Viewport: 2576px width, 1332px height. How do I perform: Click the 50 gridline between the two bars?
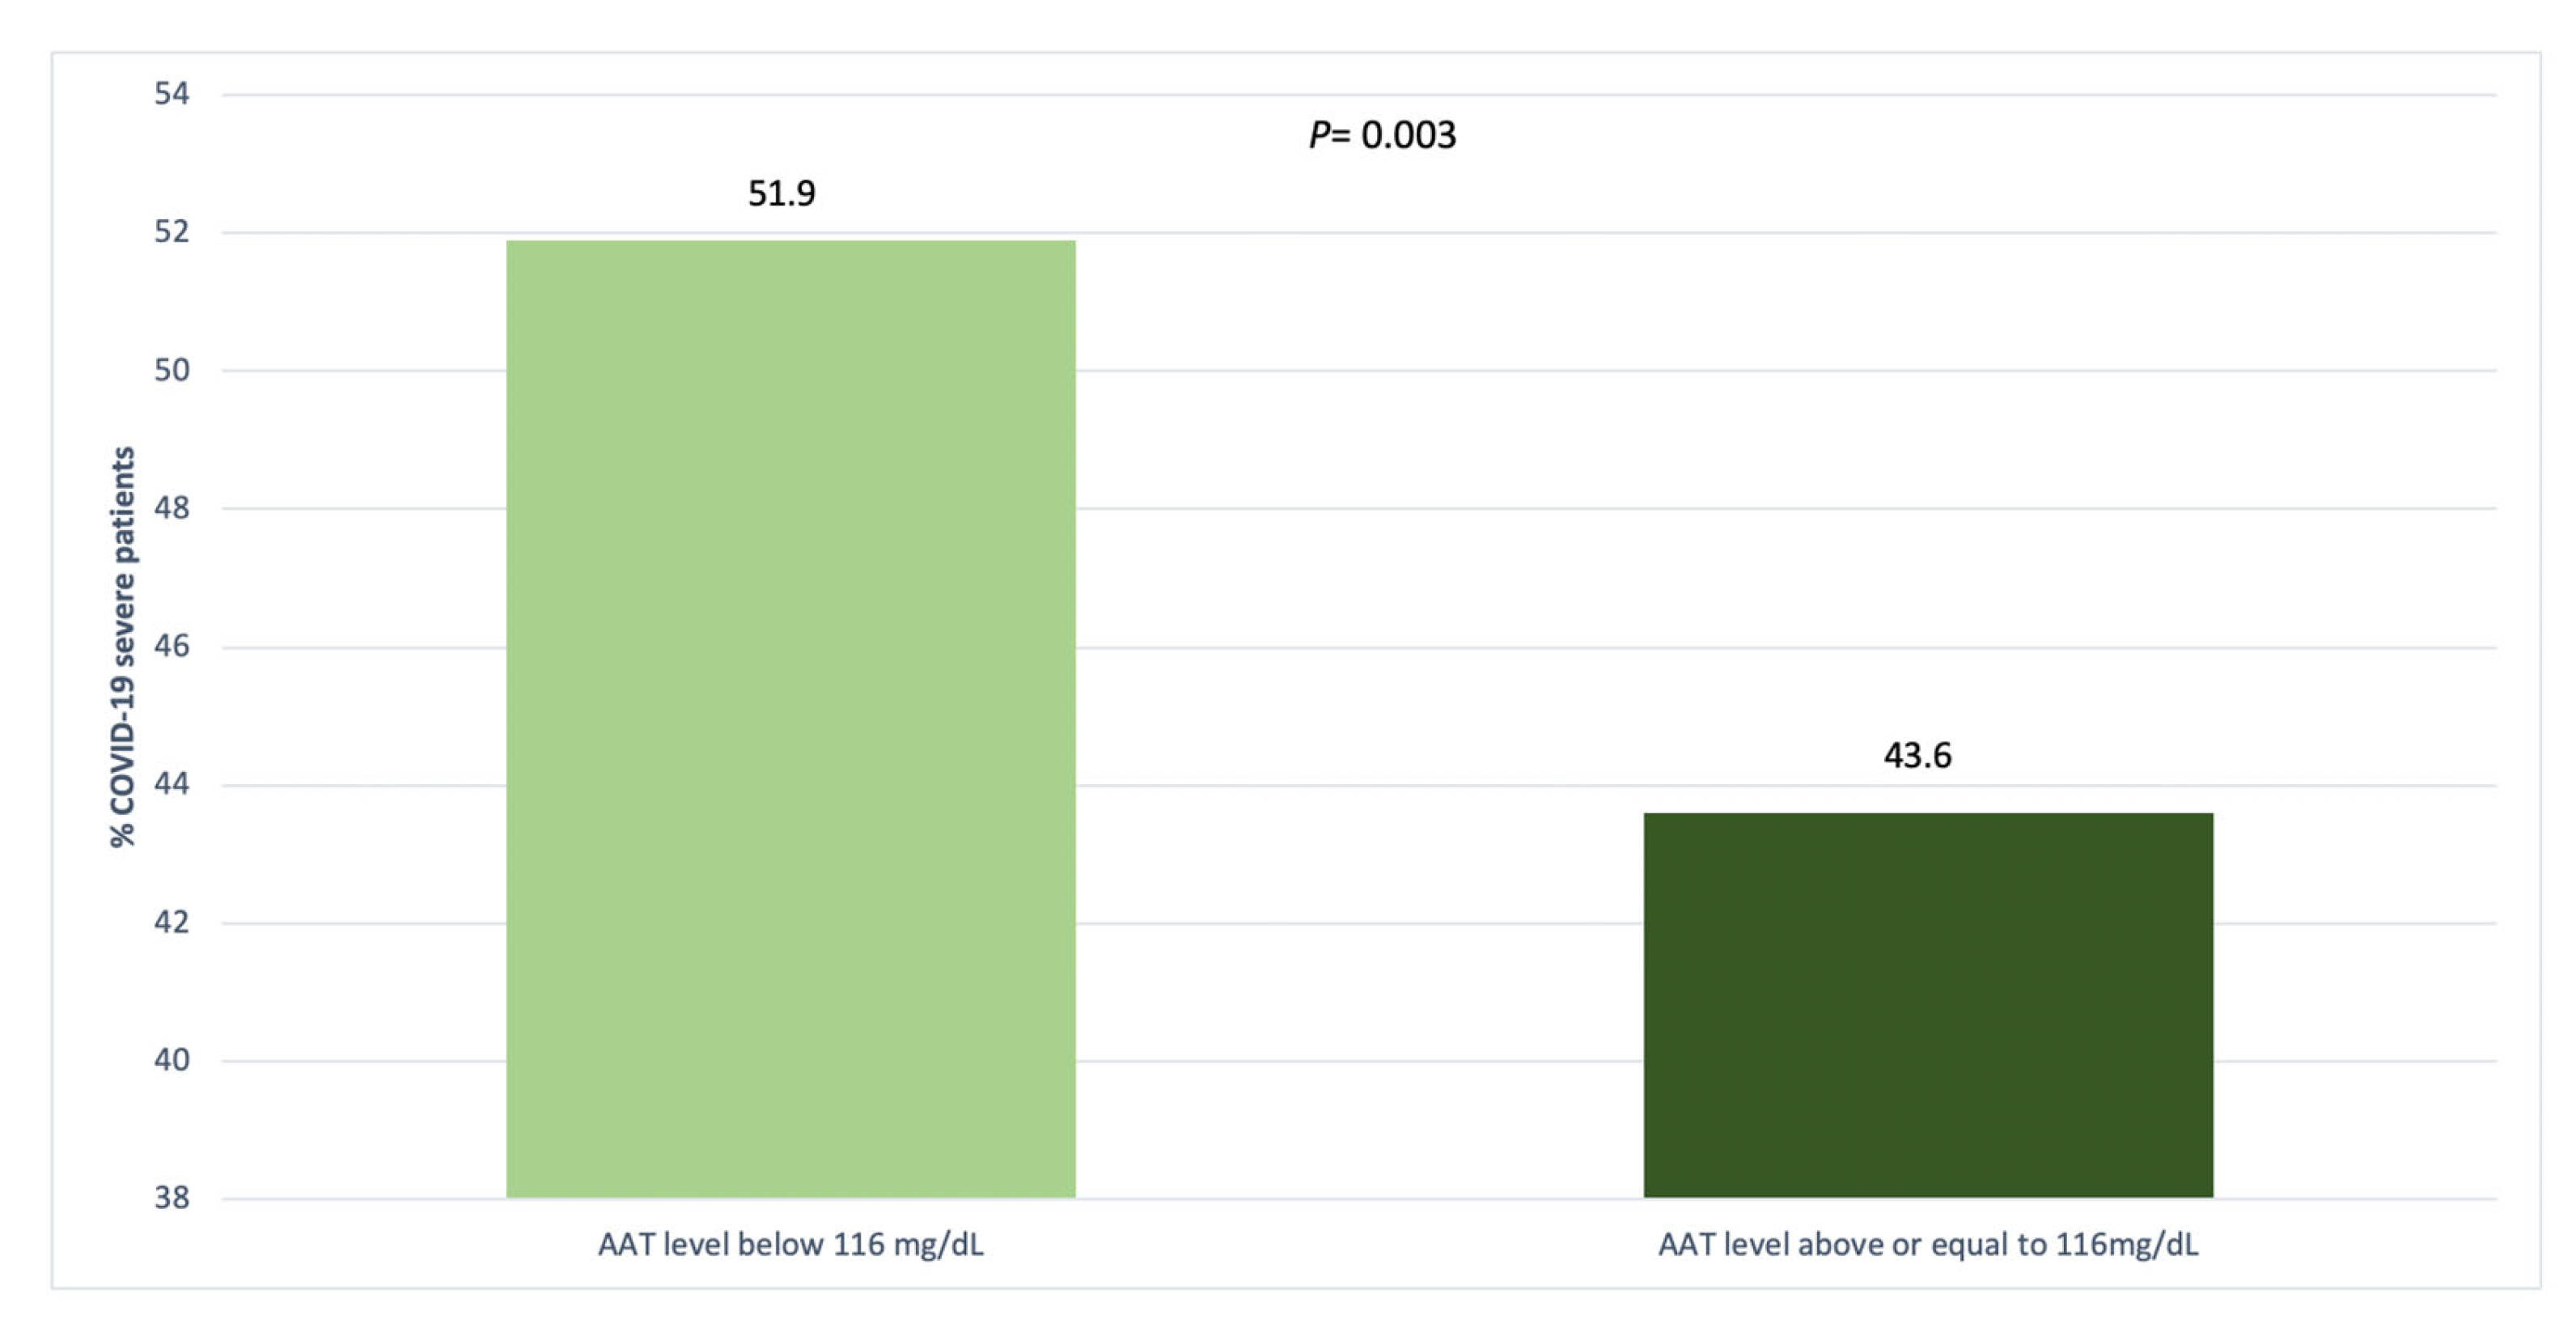[1360, 371]
